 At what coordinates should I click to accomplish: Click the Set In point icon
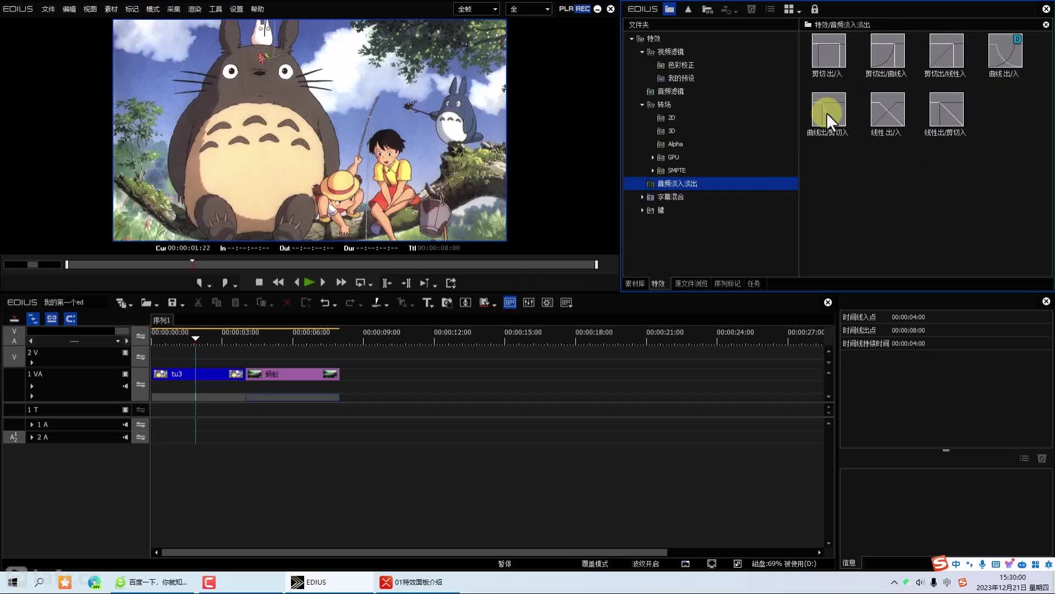pos(200,283)
